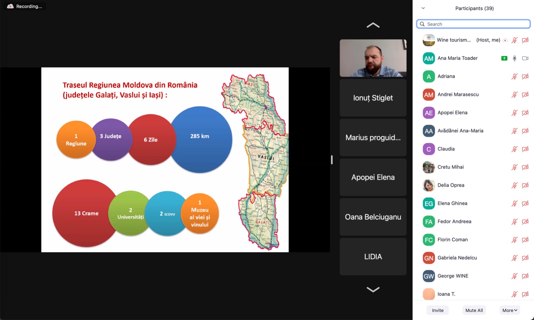Screen dimensions: 534x320
Task: Click Ana Maria Toader's microphone icon
Action: pos(514,58)
